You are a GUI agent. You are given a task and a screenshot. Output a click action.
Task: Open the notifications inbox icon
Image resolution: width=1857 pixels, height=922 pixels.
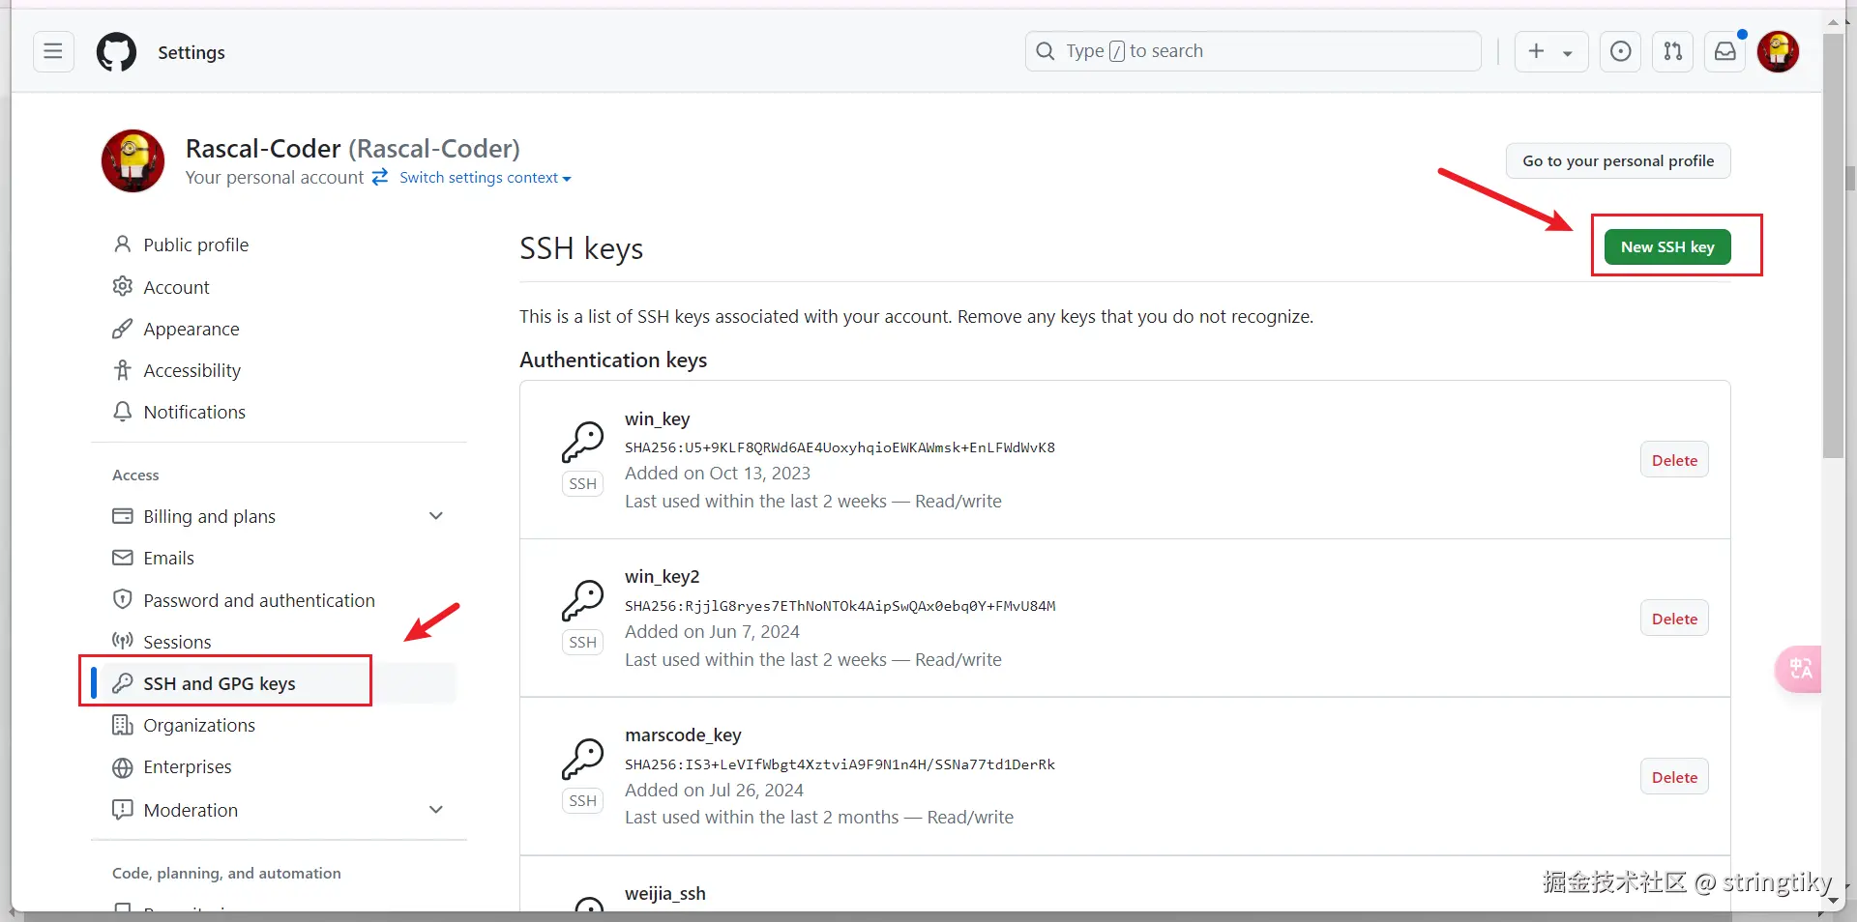[1724, 51]
